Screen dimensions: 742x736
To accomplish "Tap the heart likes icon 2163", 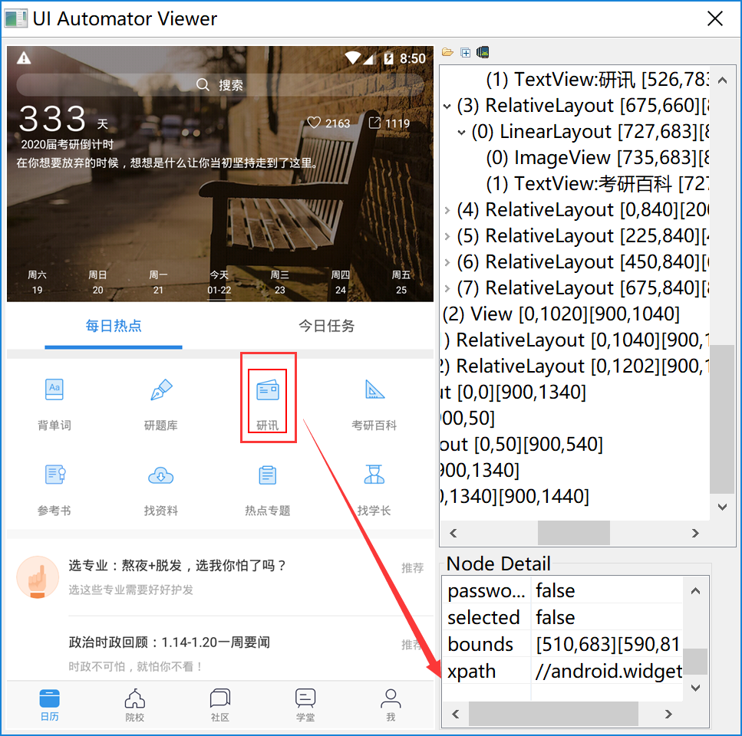I will tap(314, 123).
